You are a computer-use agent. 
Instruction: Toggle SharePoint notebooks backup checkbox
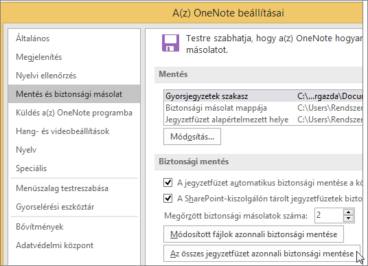coord(168,199)
